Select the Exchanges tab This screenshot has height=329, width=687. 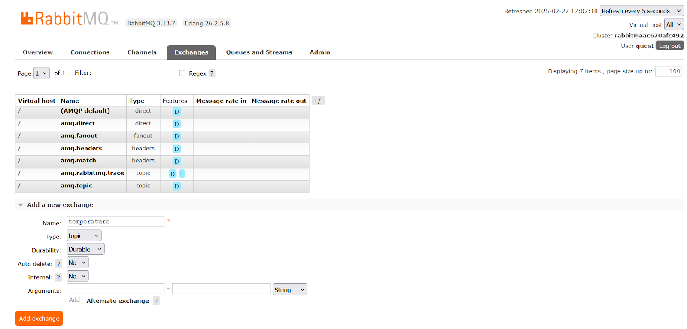click(191, 52)
